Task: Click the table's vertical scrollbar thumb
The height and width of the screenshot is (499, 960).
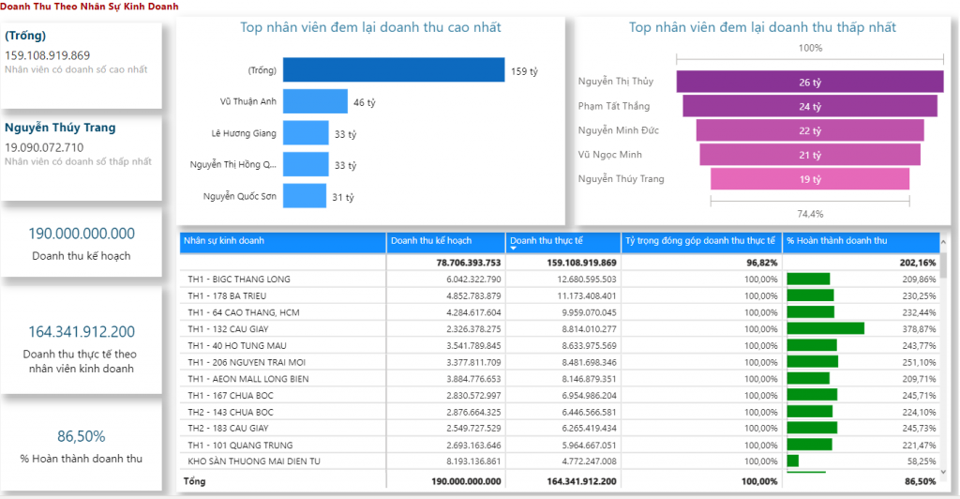Action: (x=943, y=265)
